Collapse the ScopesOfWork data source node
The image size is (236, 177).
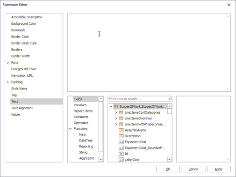(x=111, y=107)
